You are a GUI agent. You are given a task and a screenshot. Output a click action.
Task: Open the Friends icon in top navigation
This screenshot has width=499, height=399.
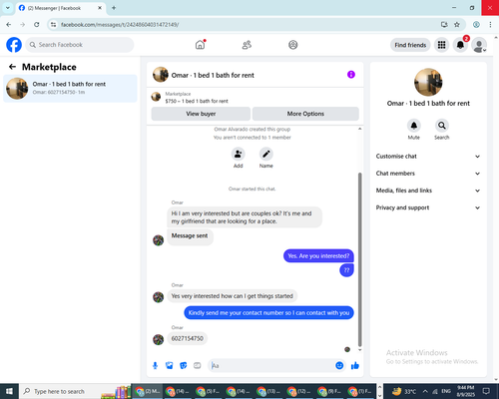coord(247,45)
